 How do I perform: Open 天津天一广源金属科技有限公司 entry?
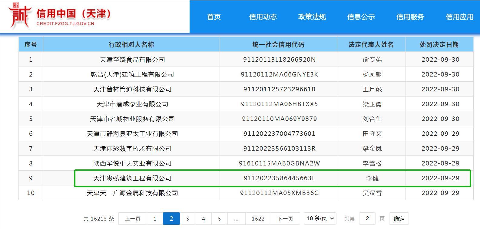[132, 193]
